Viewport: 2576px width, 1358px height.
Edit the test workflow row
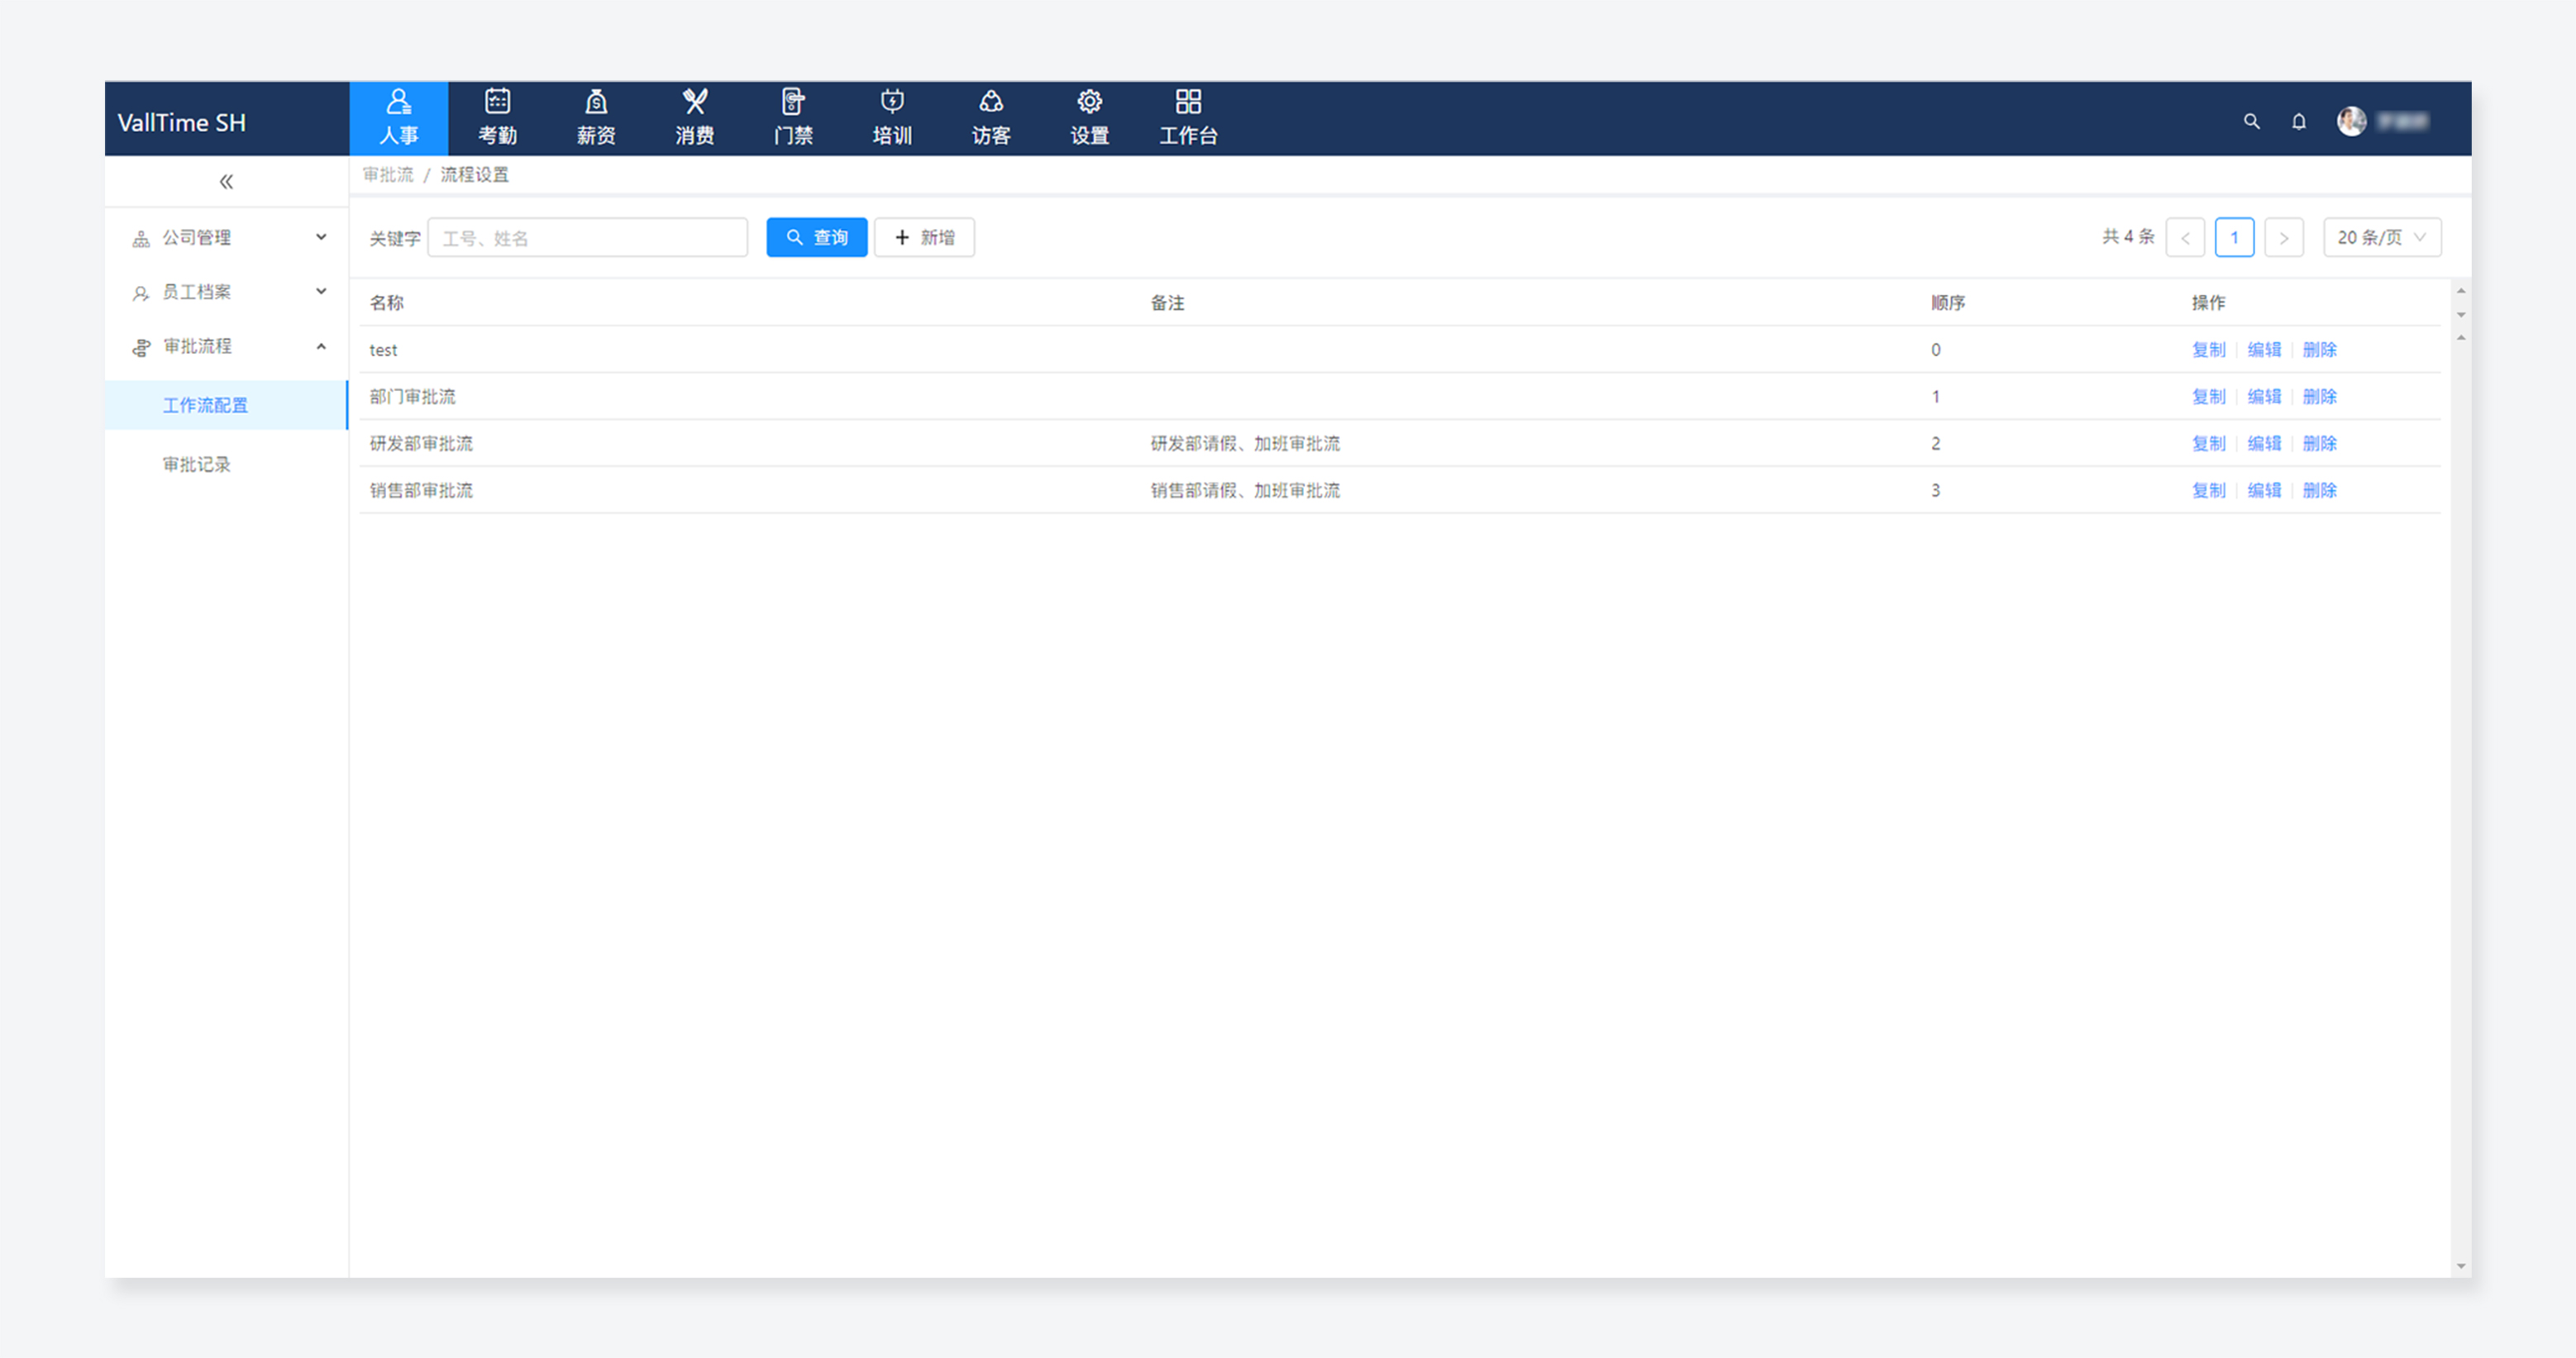pos(2264,350)
